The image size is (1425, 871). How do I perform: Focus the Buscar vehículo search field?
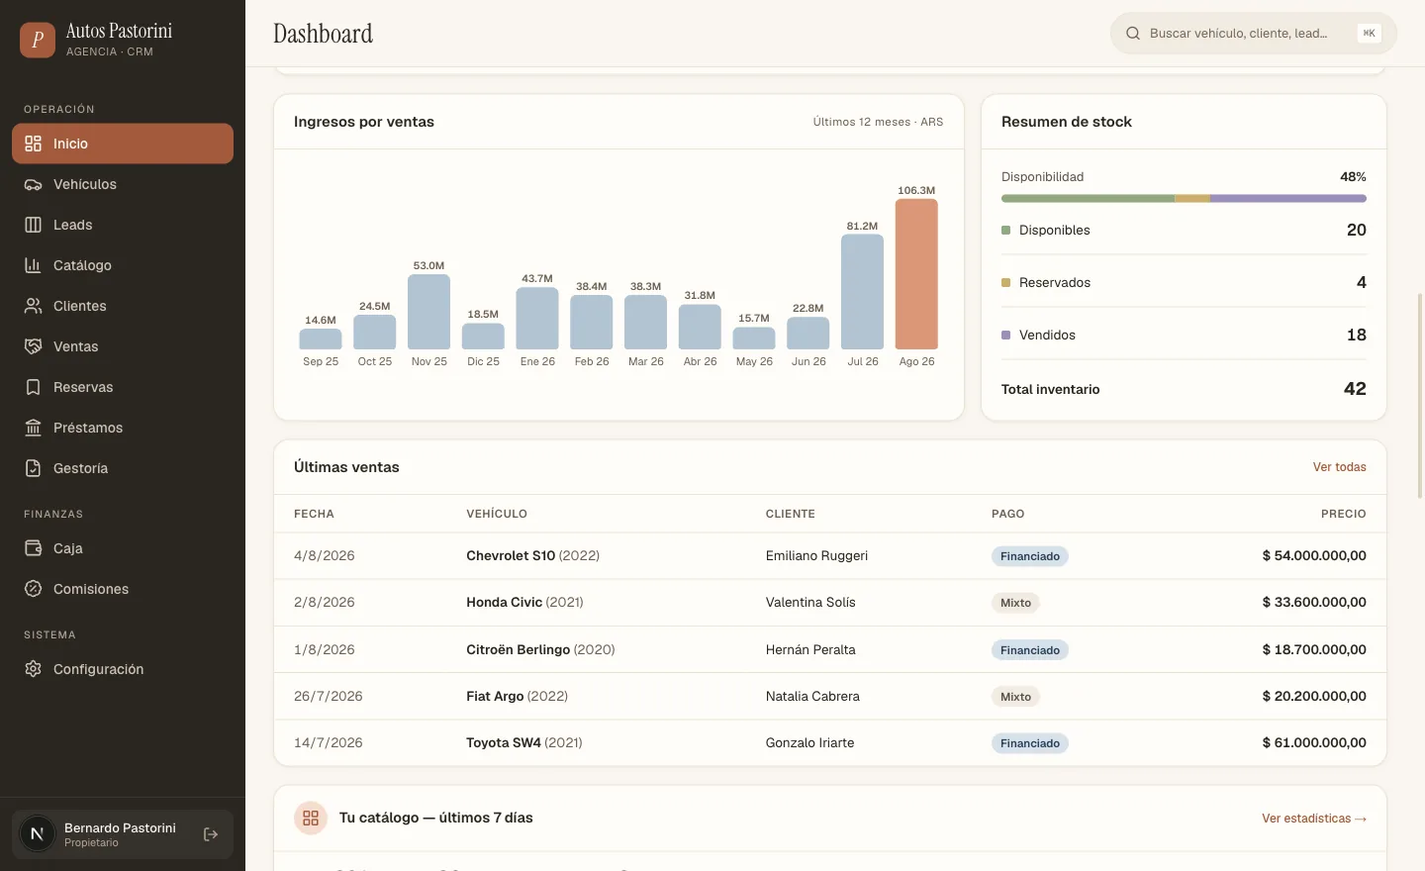click(x=1253, y=34)
